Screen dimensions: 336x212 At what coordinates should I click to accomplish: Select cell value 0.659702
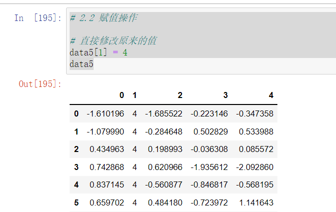point(107,202)
